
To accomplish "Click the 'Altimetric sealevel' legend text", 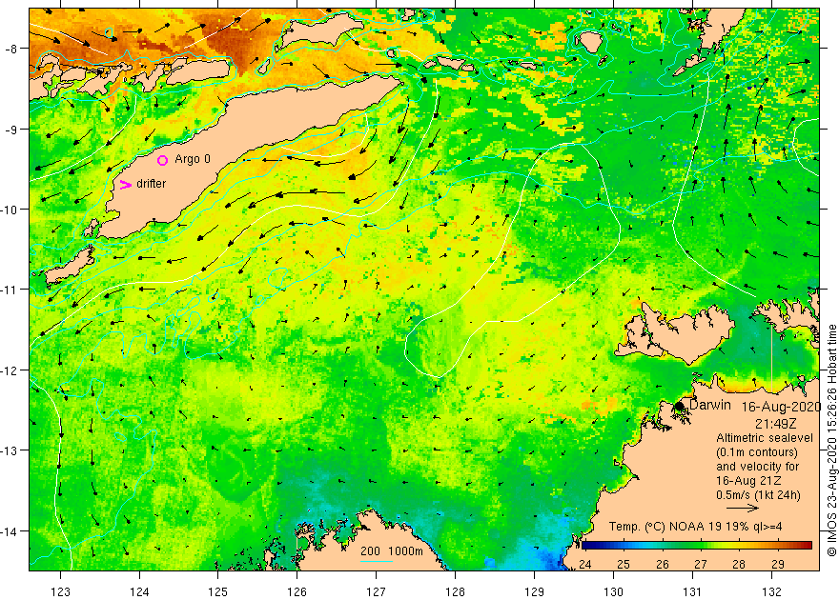I will click(x=765, y=438).
